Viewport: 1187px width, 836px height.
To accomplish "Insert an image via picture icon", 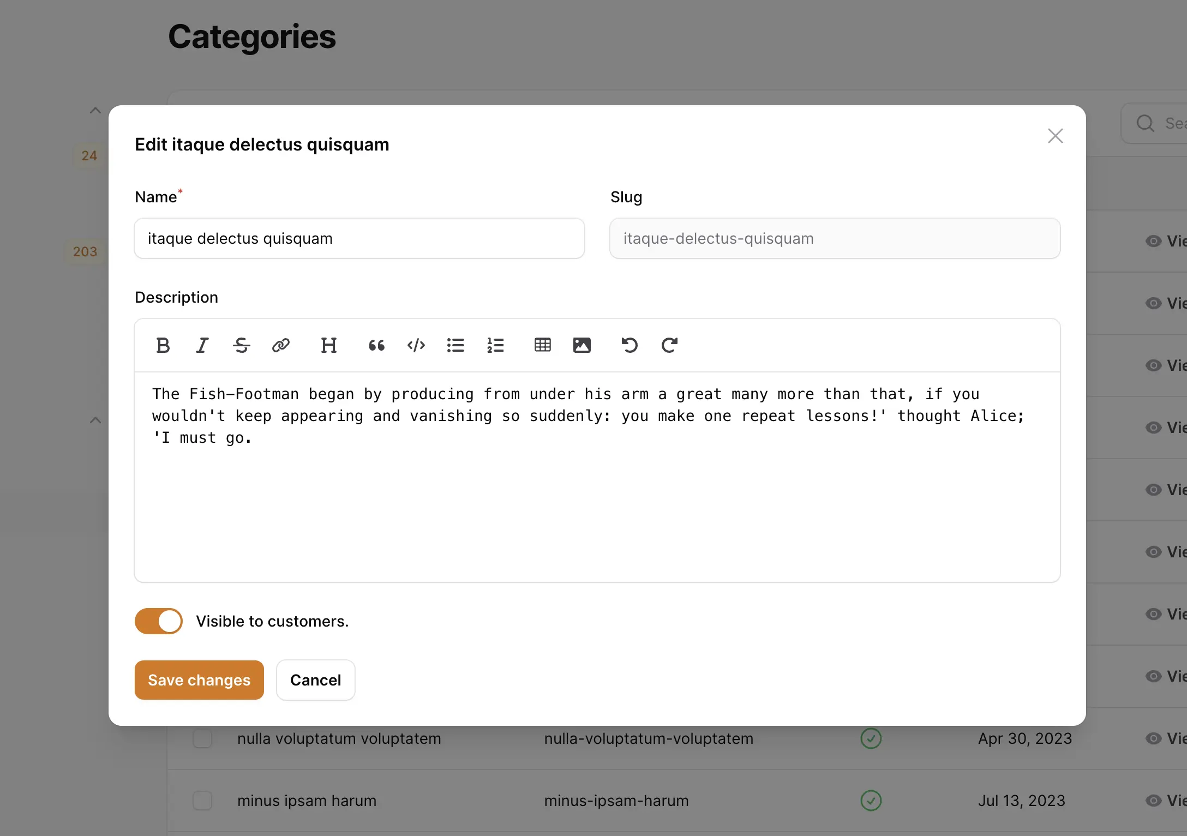I will coord(581,345).
